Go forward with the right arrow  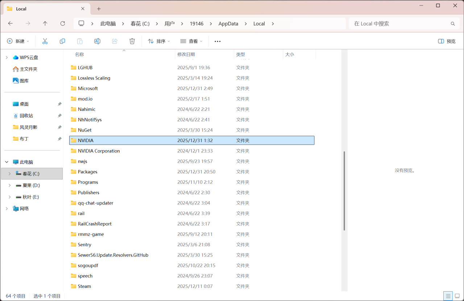(x=28, y=24)
